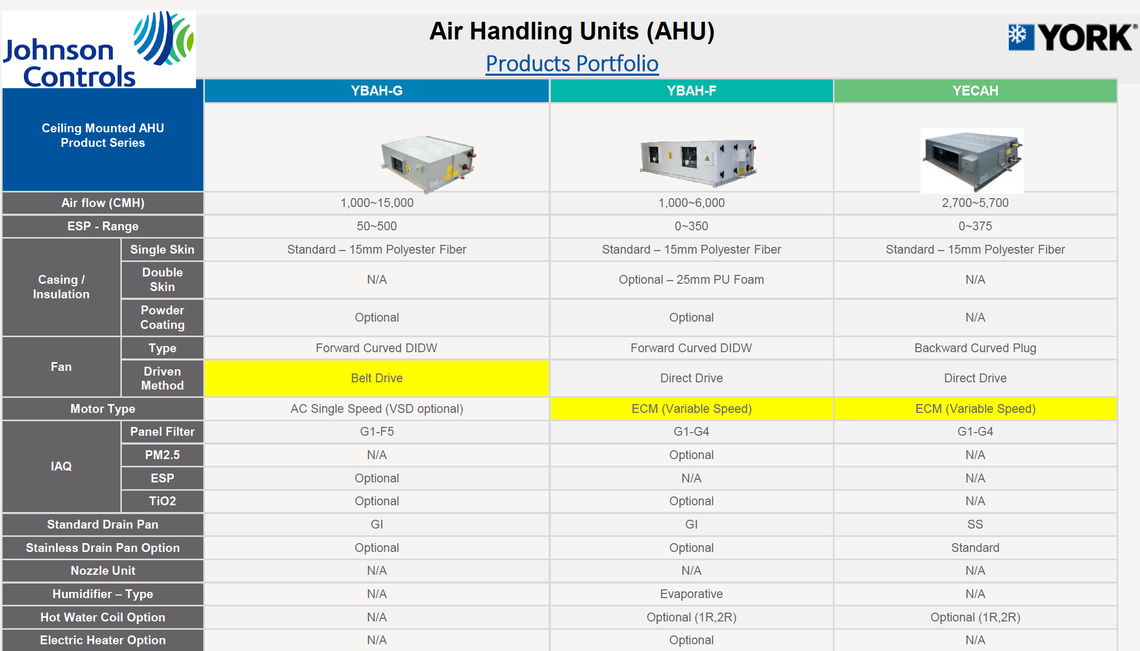Select the yellow Belt Drive cell
This screenshot has width=1140, height=651.
coord(377,378)
